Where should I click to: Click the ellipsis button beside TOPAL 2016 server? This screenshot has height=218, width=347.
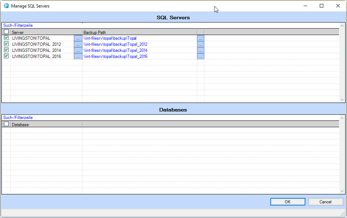coord(78,56)
